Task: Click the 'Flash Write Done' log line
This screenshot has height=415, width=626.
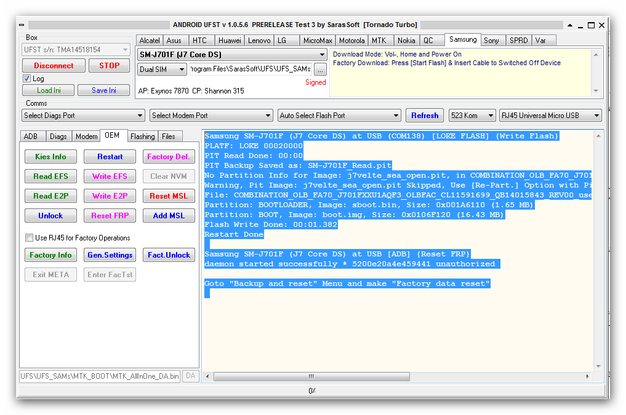Action: pos(271,224)
